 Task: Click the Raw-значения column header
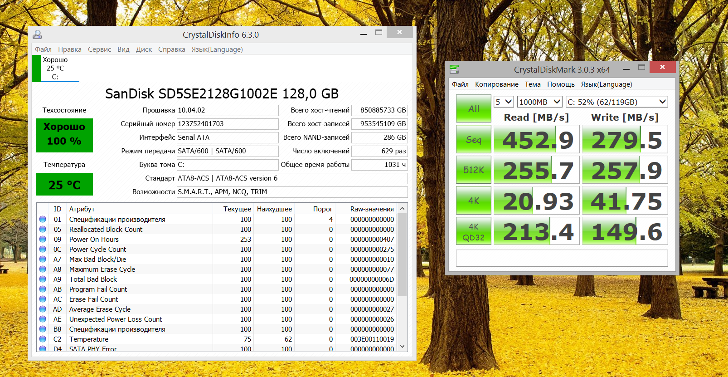tap(366, 209)
